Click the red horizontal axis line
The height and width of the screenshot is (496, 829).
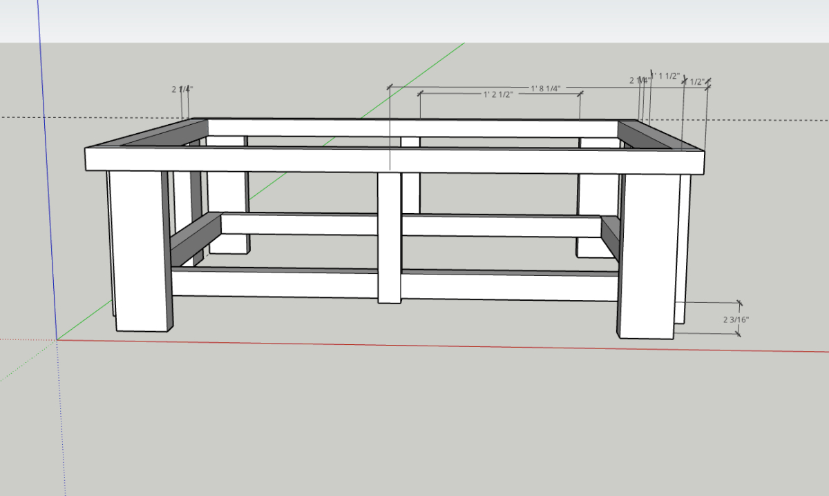tap(414, 345)
